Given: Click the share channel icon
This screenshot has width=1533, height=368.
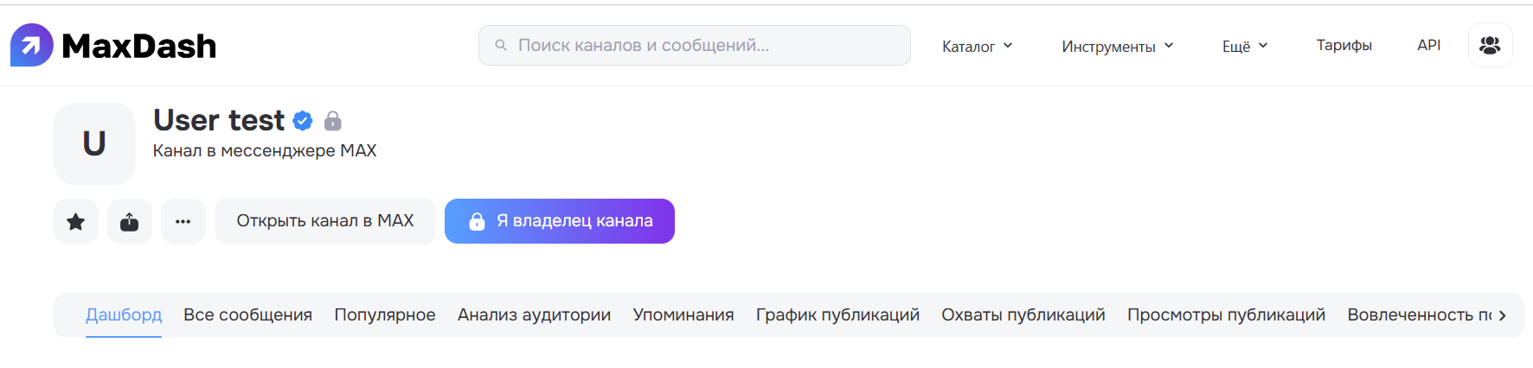Looking at the screenshot, I should click(130, 222).
